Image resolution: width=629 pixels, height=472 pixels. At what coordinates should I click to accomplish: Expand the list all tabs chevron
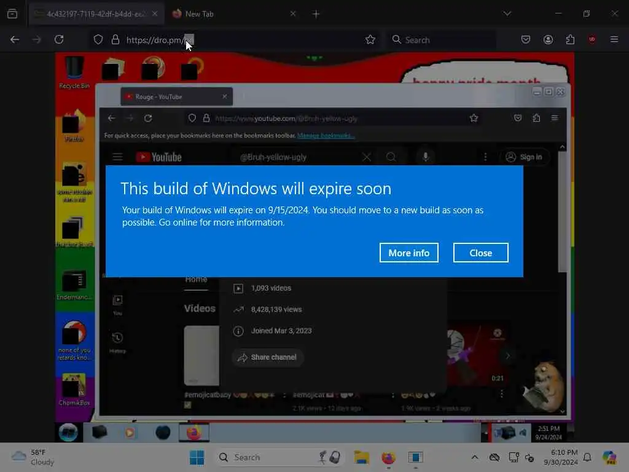[507, 14]
